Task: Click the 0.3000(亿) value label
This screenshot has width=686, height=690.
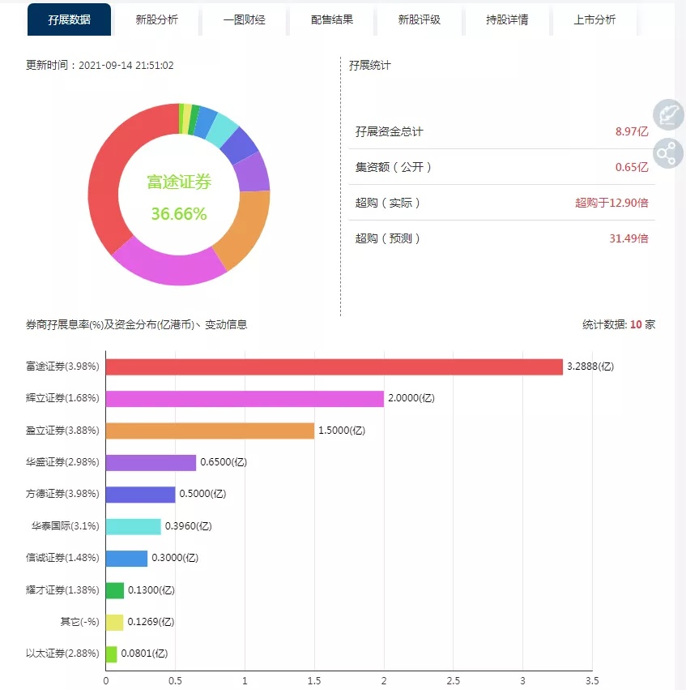Action: (175, 558)
